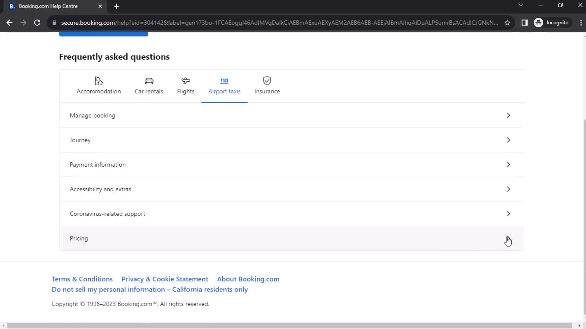
Task: Switch to the Car rentals tab label
Action: (x=149, y=91)
